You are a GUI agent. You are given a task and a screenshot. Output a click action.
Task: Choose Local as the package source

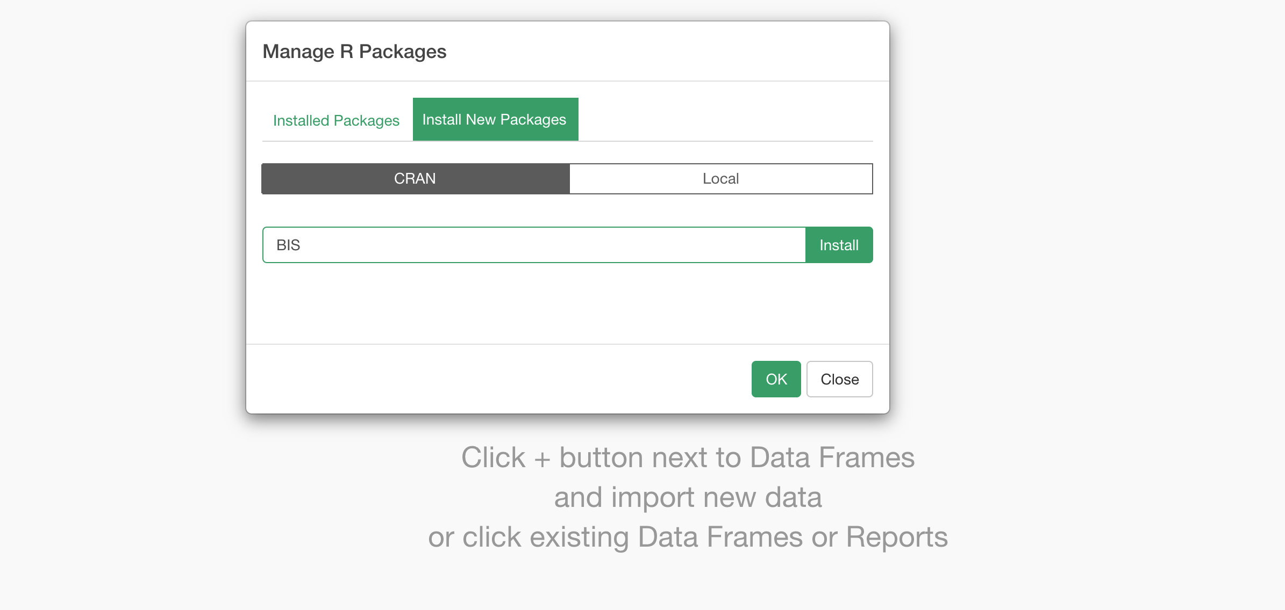click(720, 178)
